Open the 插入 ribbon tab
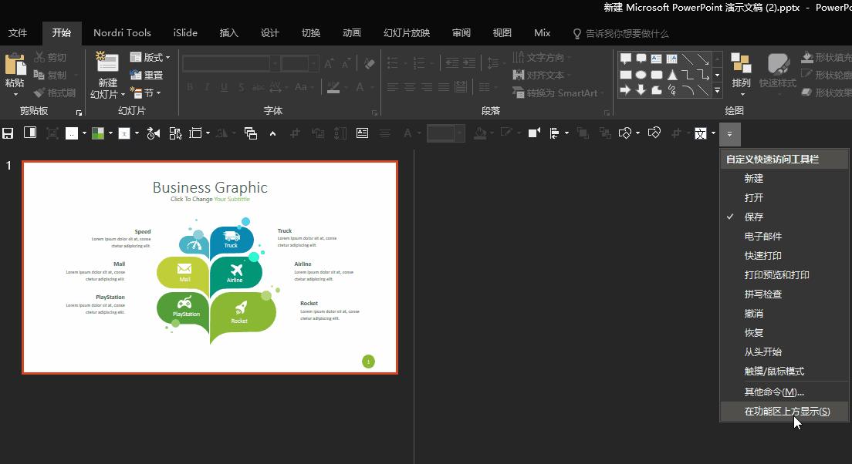Screen dimensions: 852x464 point(228,33)
